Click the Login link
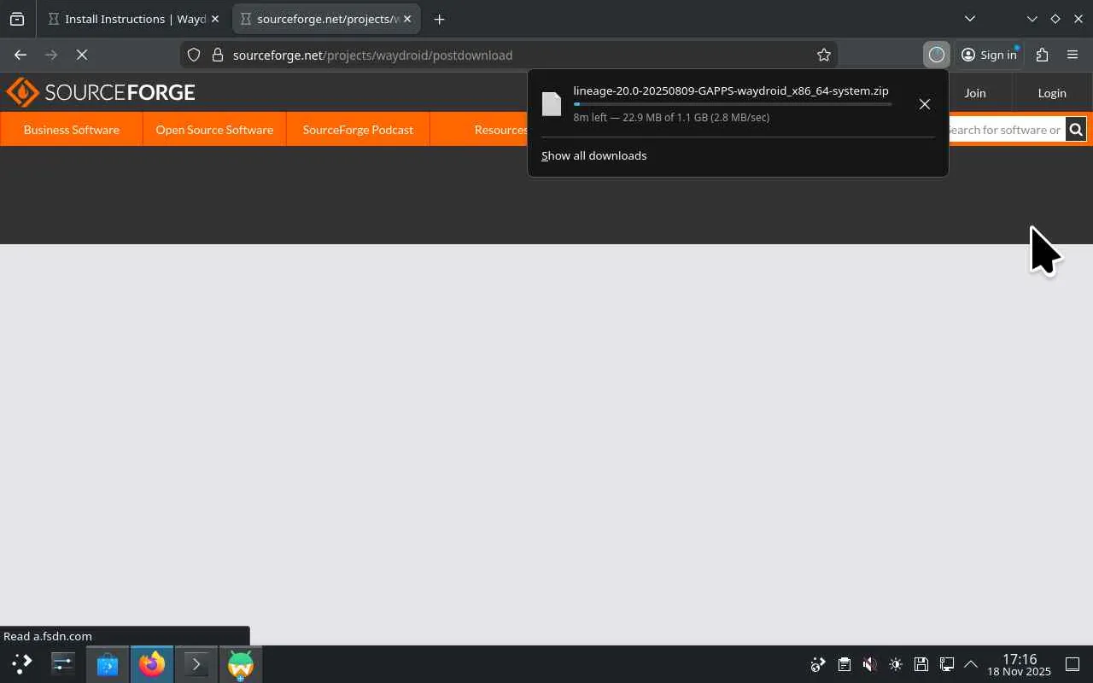Viewport: 1093px width, 683px height. 1052,93
